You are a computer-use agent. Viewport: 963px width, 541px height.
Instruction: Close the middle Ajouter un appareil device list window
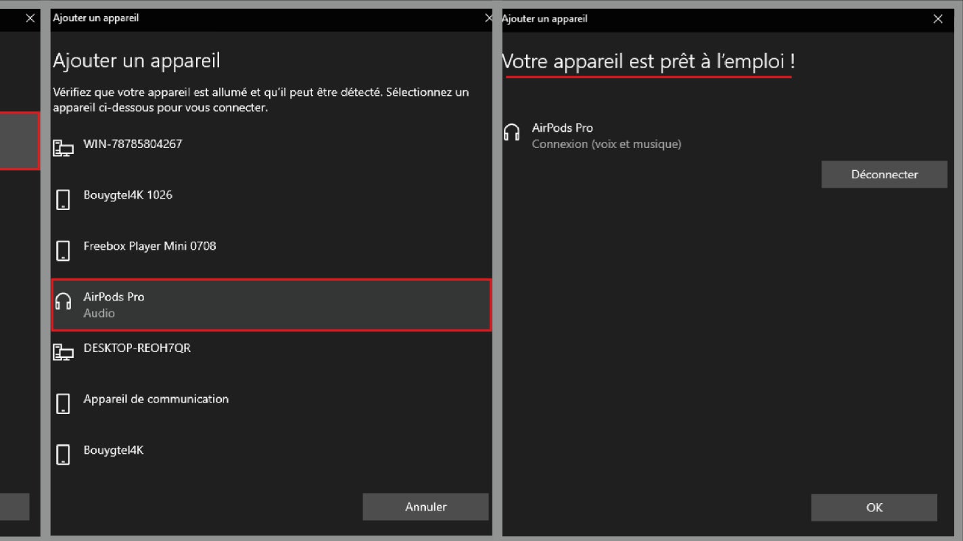pyautogui.click(x=488, y=19)
